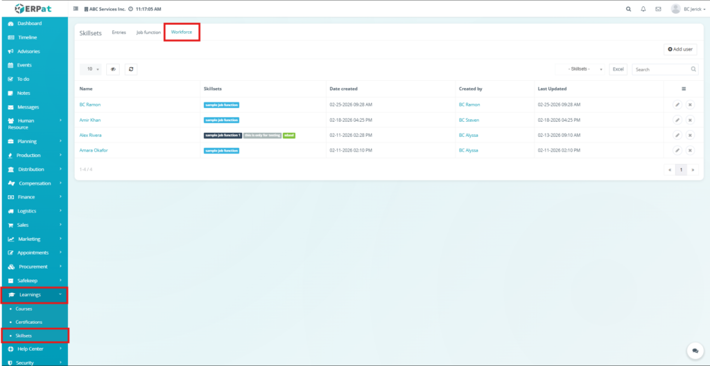The height and width of the screenshot is (366, 710).
Task: Open the rows-per-page dropdown showing 10
Action: pos(91,69)
